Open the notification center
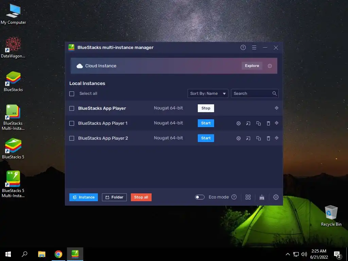Image resolution: width=348 pixels, height=261 pixels. (337, 254)
